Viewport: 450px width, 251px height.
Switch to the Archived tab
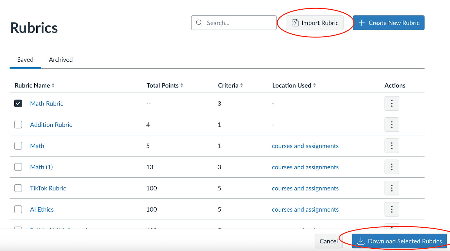point(61,60)
